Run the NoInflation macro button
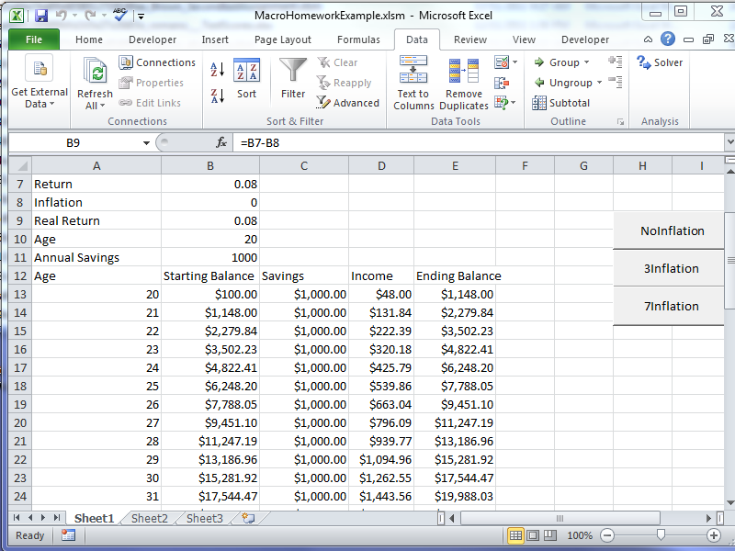Viewport: 735px width, 551px height. [x=673, y=231]
